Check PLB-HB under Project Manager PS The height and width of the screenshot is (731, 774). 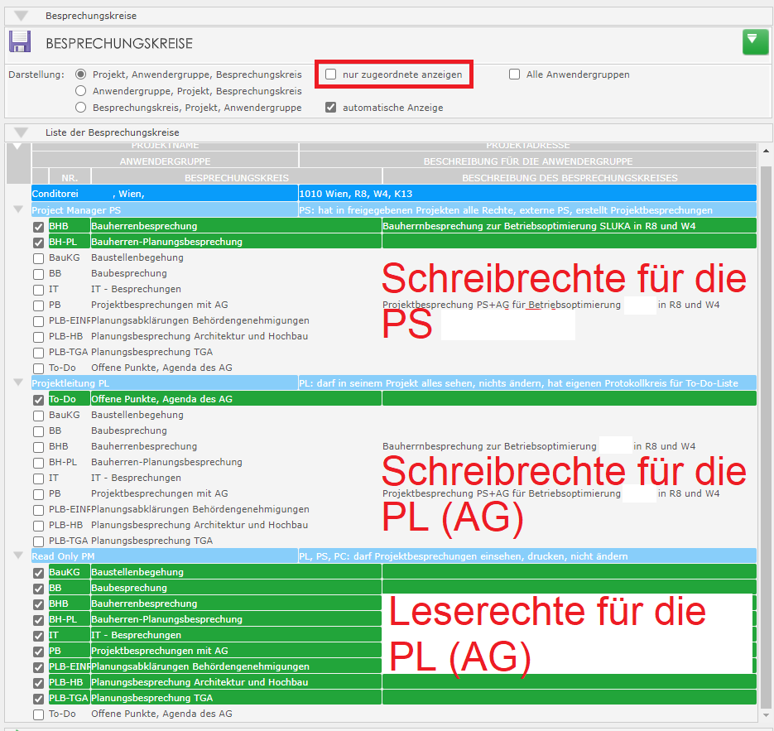(39, 338)
